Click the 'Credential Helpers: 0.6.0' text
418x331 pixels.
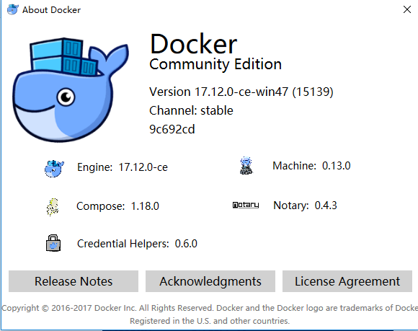137,244
